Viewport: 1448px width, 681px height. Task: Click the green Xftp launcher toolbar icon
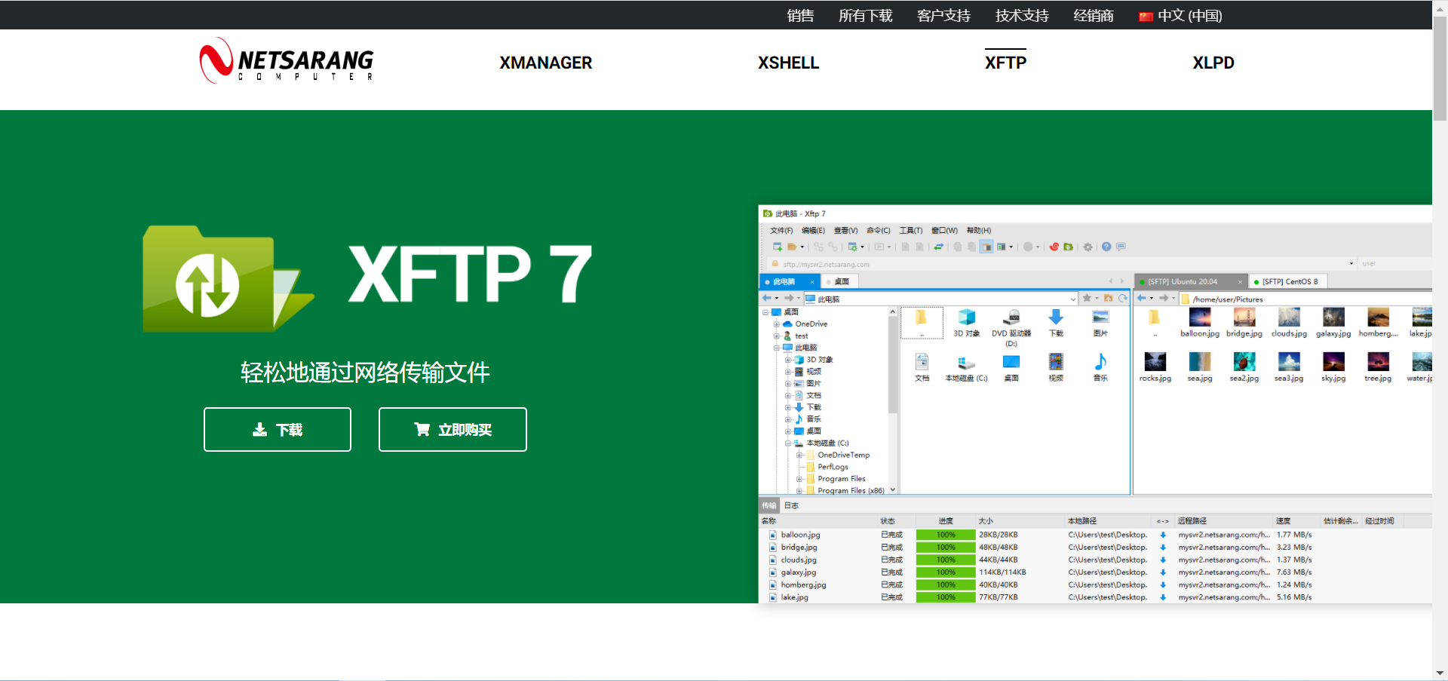pyautogui.click(x=1068, y=247)
